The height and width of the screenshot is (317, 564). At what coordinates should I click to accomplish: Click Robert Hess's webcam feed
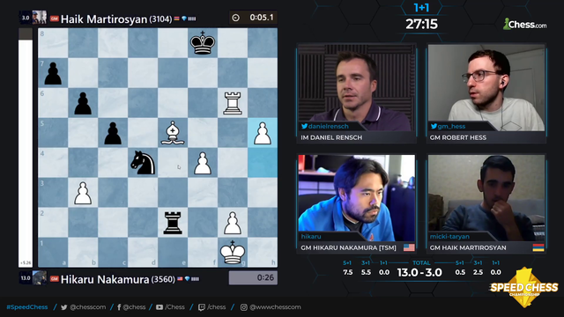tap(486, 87)
